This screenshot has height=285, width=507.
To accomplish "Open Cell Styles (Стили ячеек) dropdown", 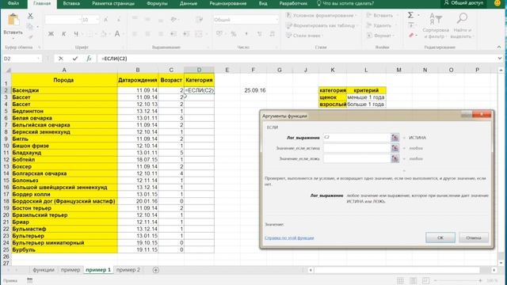I will tap(304, 35).
